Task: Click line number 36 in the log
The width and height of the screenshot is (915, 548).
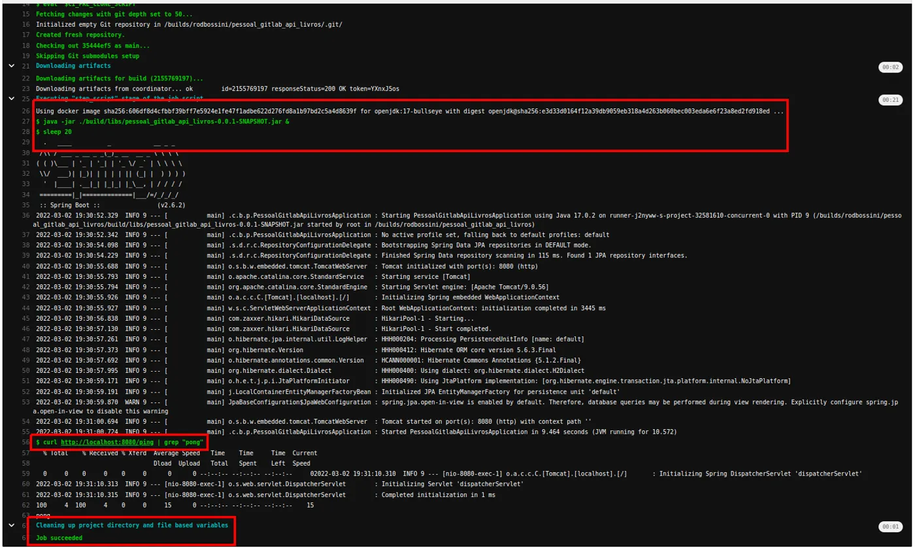Action: click(x=25, y=216)
